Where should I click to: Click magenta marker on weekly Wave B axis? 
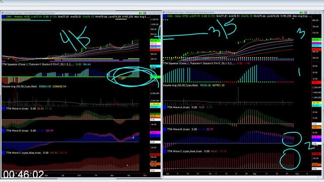pos(155,132)
